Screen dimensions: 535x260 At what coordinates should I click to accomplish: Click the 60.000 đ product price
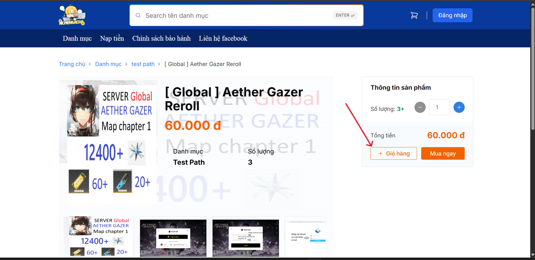point(193,126)
